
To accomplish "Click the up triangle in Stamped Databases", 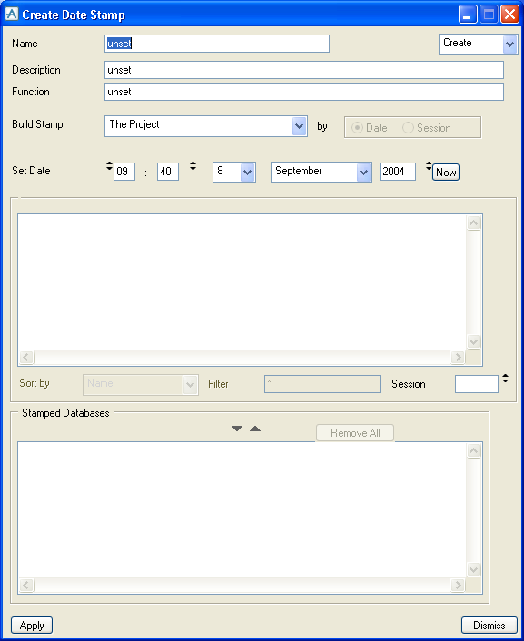I will pos(255,429).
